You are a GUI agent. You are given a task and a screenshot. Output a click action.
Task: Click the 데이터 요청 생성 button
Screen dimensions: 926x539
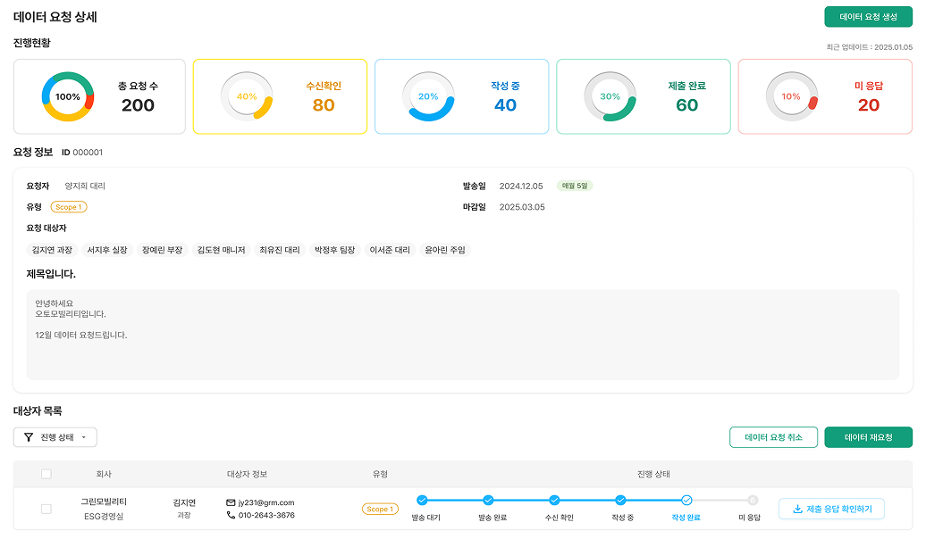pos(868,17)
